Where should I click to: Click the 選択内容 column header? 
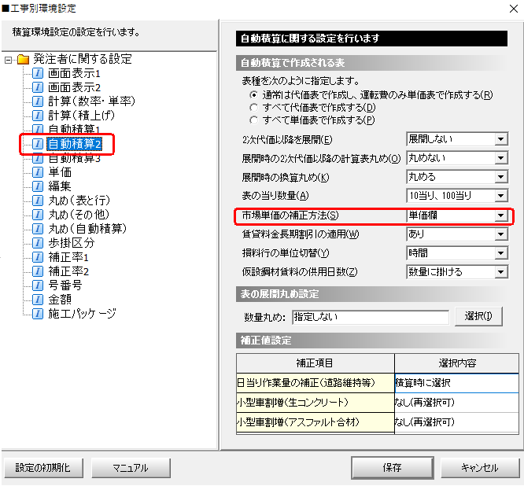point(456,363)
